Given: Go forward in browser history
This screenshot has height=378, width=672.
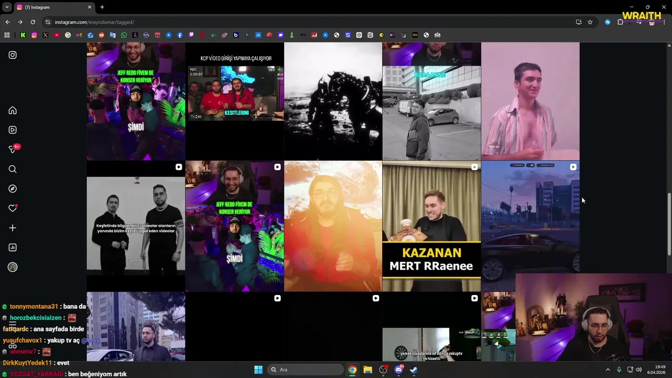Looking at the screenshot, I should click(x=20, y=22).
